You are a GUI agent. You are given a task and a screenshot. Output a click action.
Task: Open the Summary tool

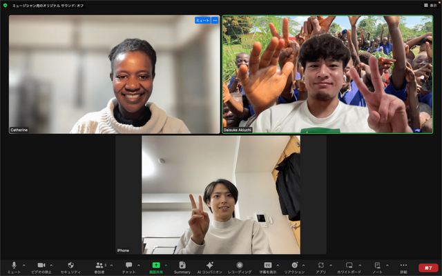coord(182,265)
